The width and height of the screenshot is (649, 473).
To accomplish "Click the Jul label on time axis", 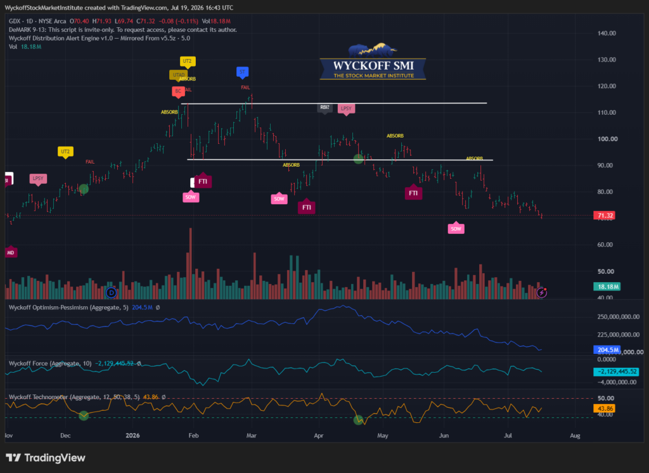I will (508, 436).
